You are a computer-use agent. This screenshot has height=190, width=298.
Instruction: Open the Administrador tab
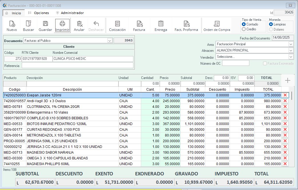point(72,13)
